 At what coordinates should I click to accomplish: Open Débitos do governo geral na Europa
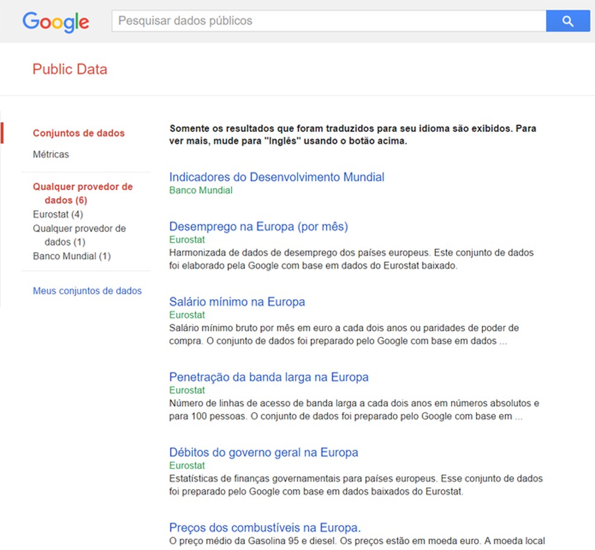264,452
